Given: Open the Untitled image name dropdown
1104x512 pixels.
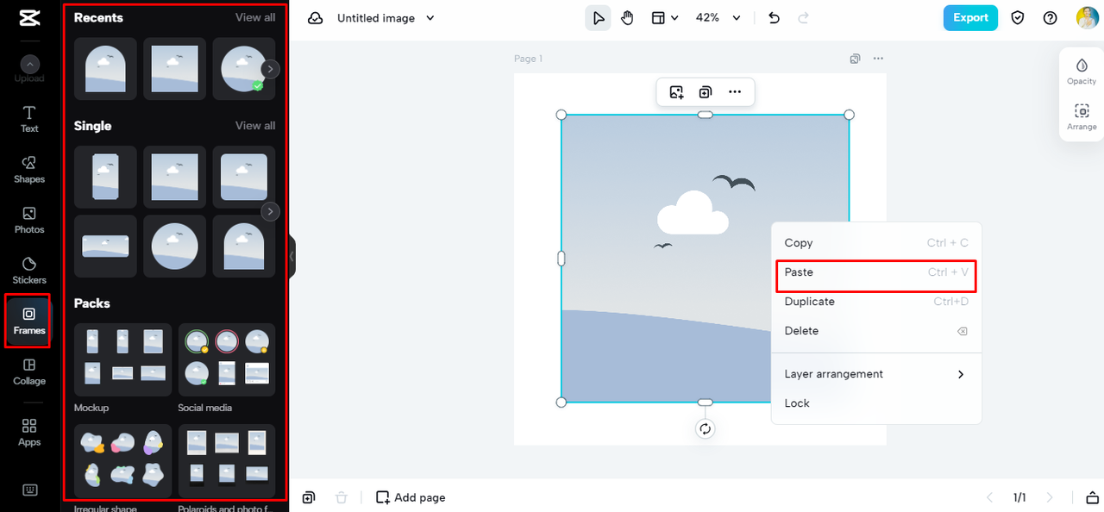Looking at the screenshot, I should [x=386, y=18].
